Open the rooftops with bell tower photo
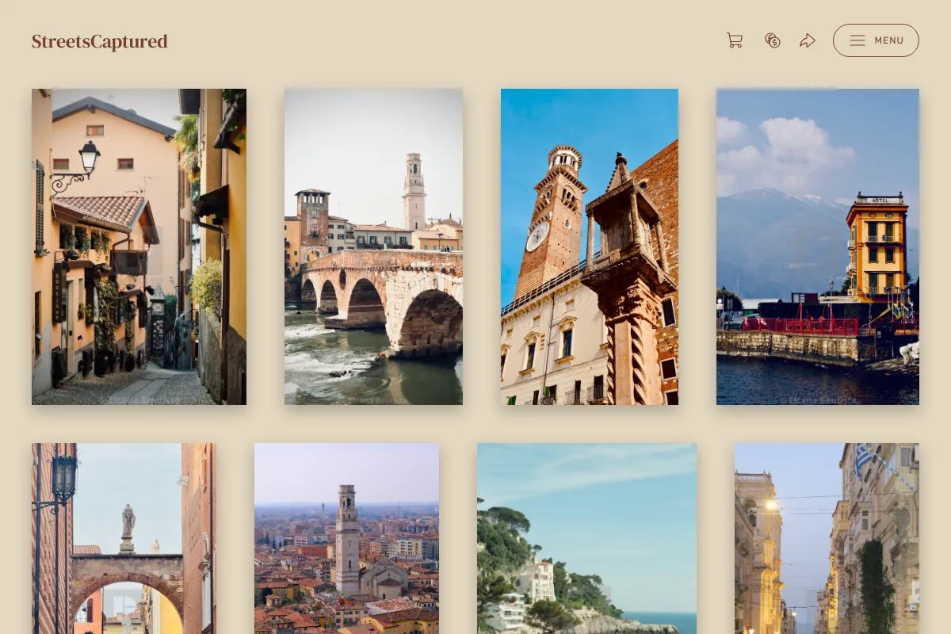Screen dimensions: 951x634 (x=346, y=538)
